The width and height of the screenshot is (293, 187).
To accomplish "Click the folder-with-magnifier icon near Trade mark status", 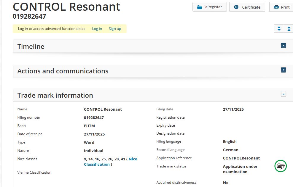I will coord(281,166).
